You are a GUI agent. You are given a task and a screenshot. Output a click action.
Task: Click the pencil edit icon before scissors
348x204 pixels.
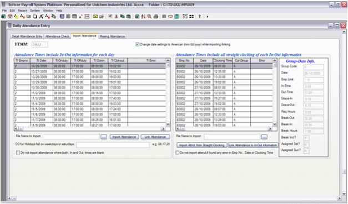point(110,17)
